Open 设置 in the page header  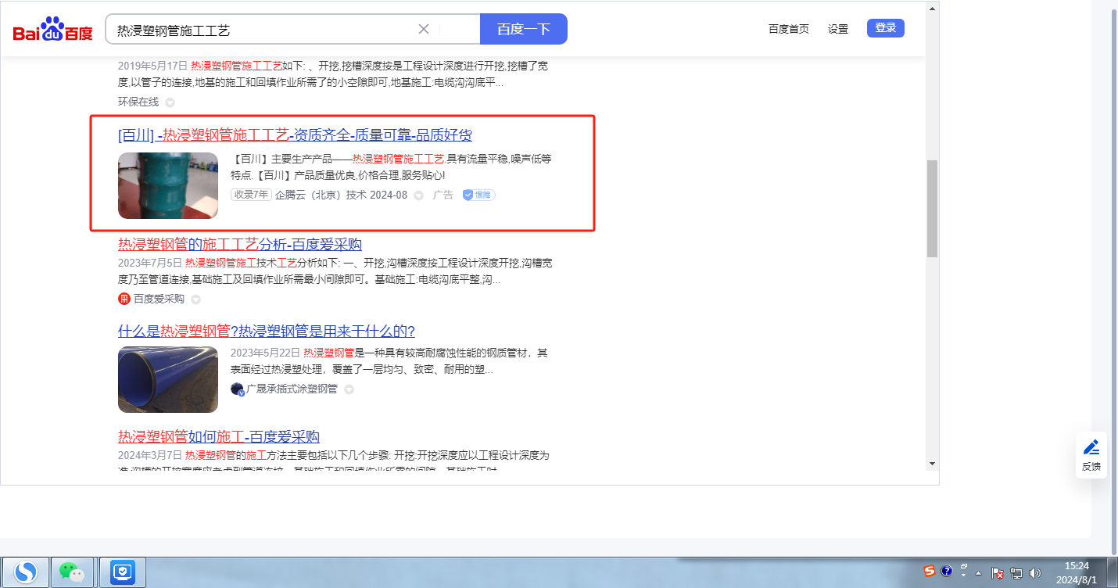click(838, 29)
